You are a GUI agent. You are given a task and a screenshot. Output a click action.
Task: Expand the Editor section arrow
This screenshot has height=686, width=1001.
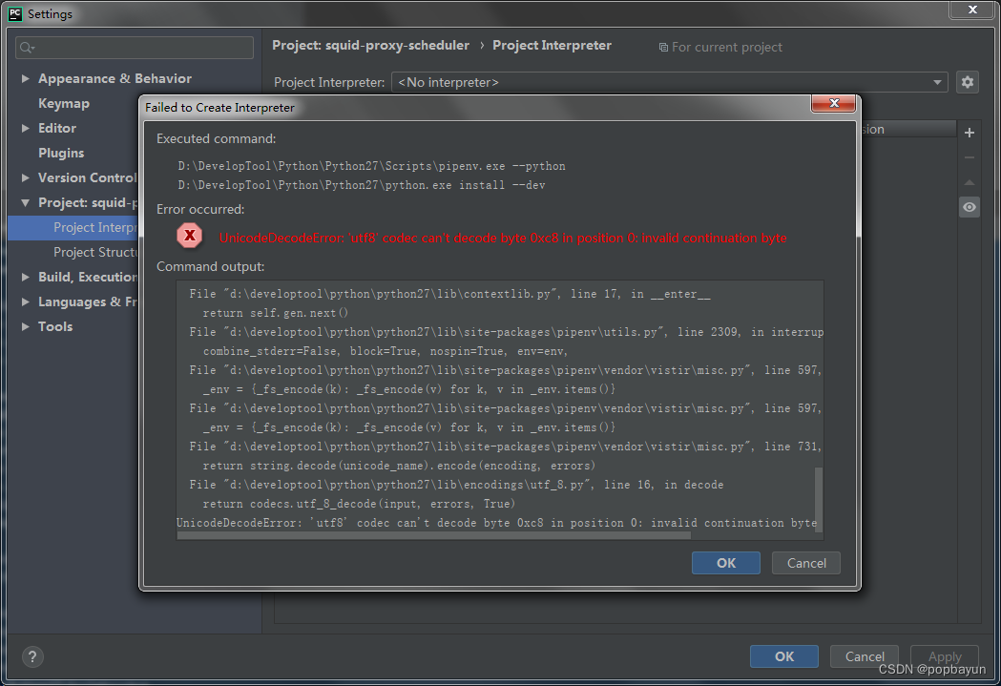(26, 128)
